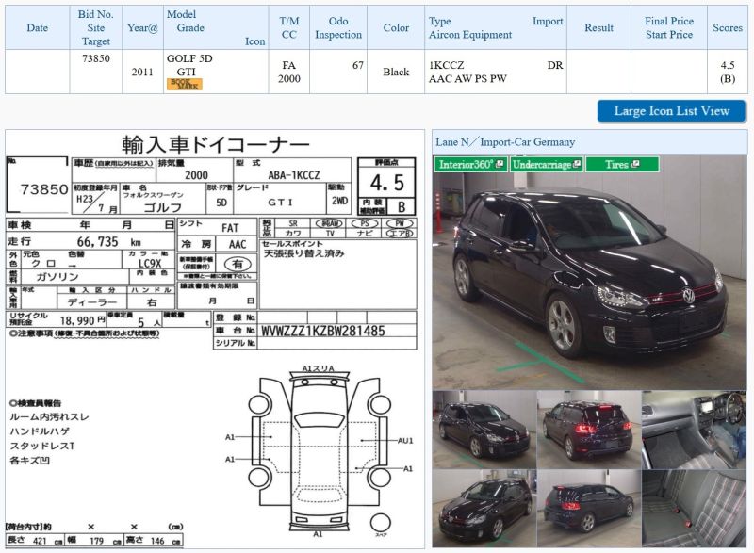Click the Bid No. Site Target header
This screenshot has width=754, height=553.
96,28
